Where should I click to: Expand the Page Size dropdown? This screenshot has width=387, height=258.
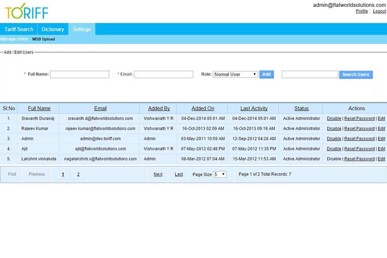click(220, 174)
